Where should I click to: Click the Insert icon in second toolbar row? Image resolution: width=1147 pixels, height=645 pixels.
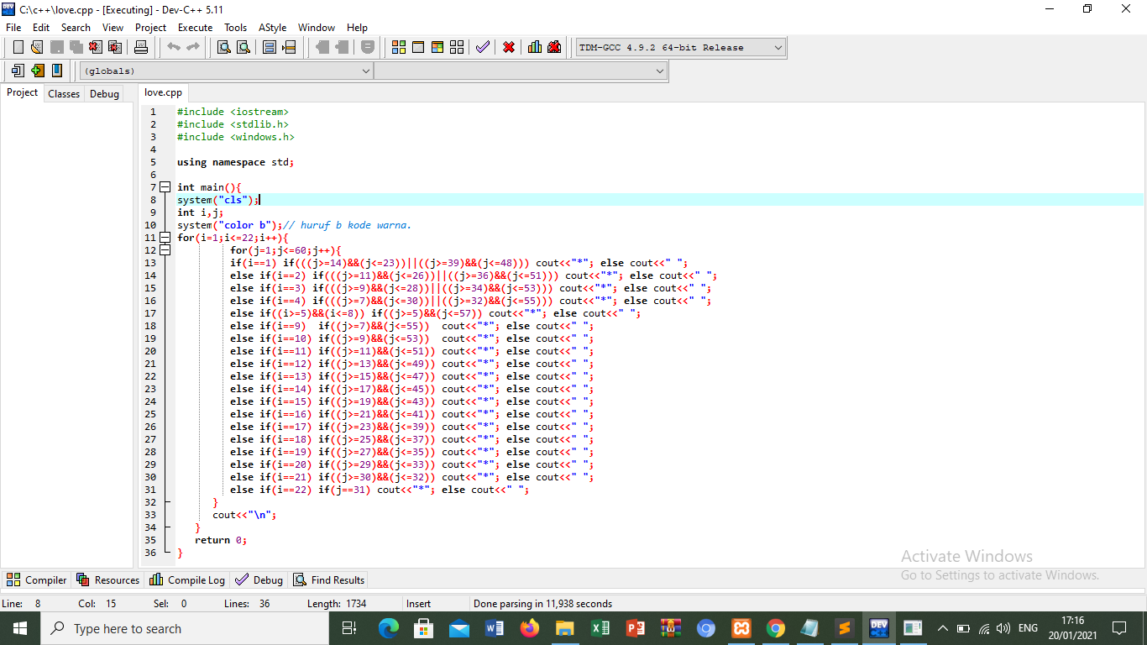point(18,71)
